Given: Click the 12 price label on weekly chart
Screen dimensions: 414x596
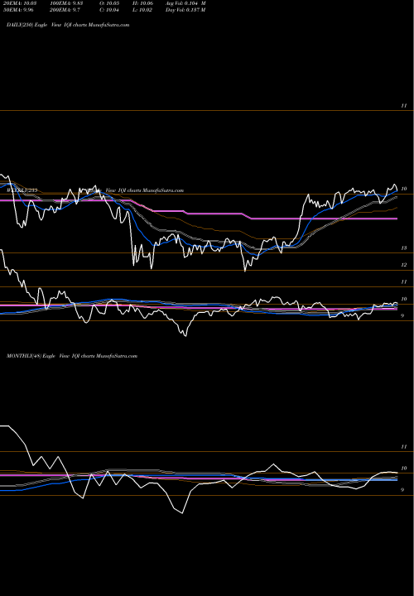Looking at the screenshot, I should coord(404,265).
